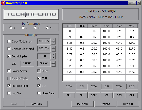This screenshot has width=142, height=110.
Task: Click the VID 0.8606 value field
Action: (x=27, y=63)
